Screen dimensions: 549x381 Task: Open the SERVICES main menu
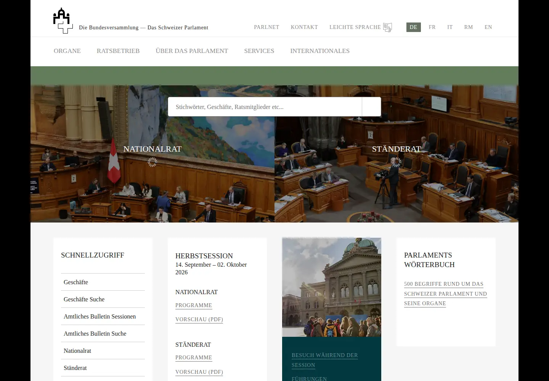pos(259,51)
